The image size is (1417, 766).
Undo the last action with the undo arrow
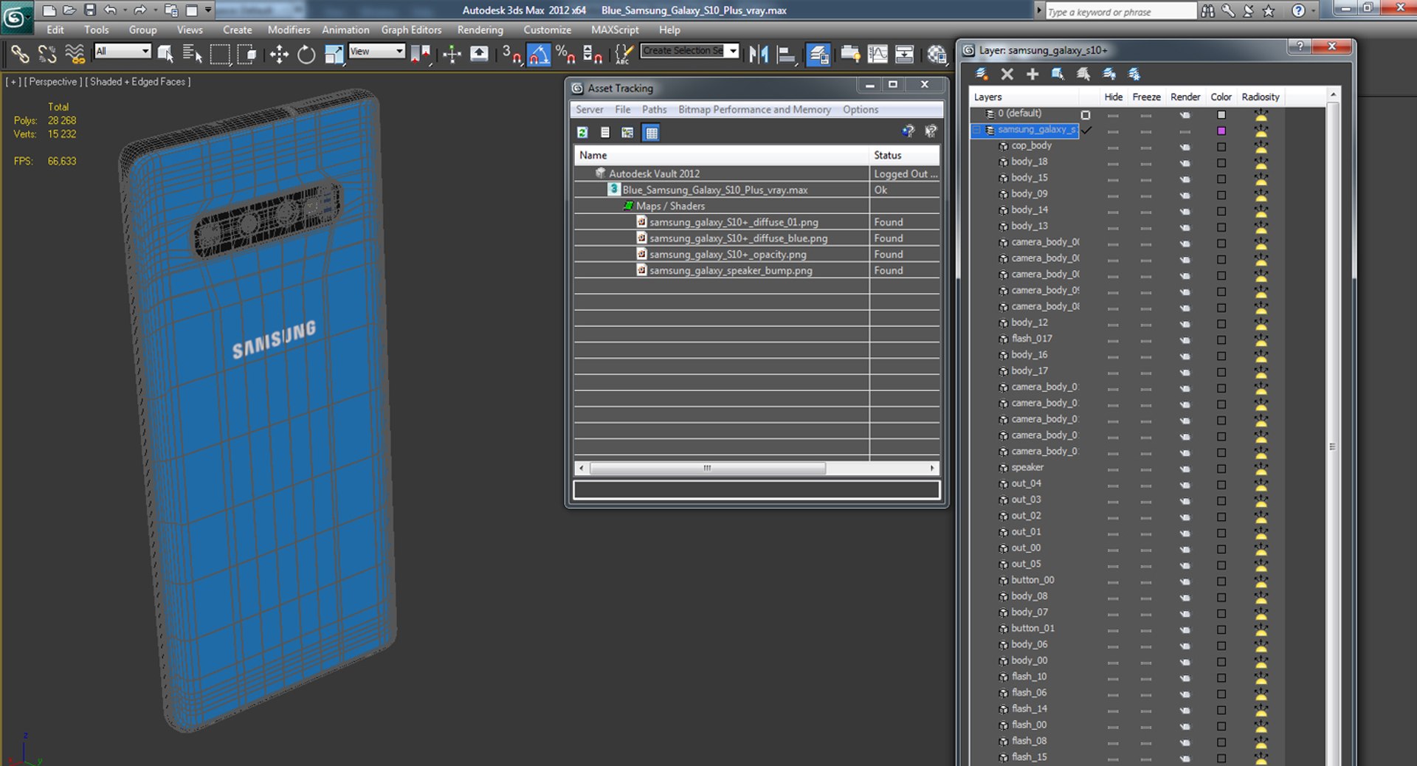(110, 10)
